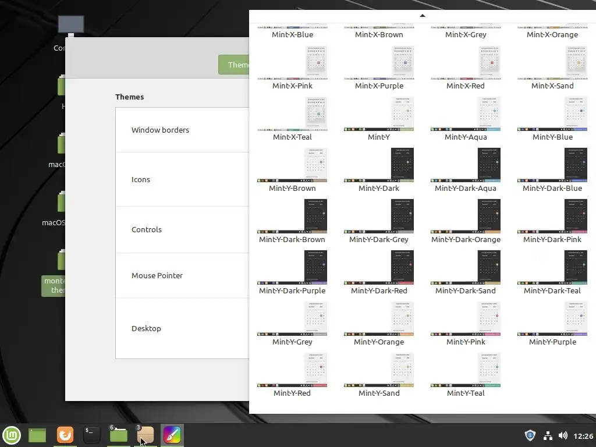Viewport: 596px width, 447px height.
Task: Click the Window borders row label
Action: pyautogui.click(x=160, y=130)
